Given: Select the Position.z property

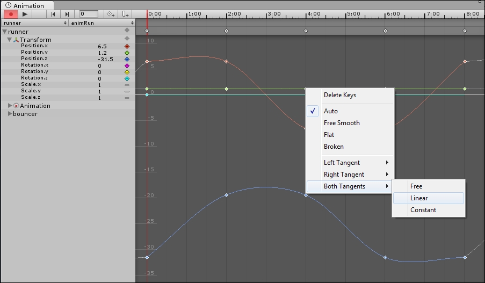Looking at the screenshot, I should click(x=34, y=59).
